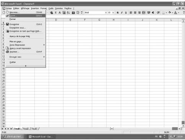Open the Zone d'impression submenu
Screen dimensions: 185x140
(x=26, y=45)
